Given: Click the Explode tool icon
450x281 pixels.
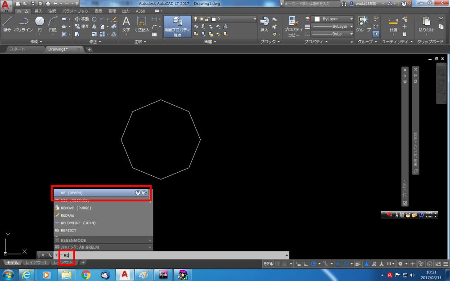Looking at the screenshot, I should 114,27.
